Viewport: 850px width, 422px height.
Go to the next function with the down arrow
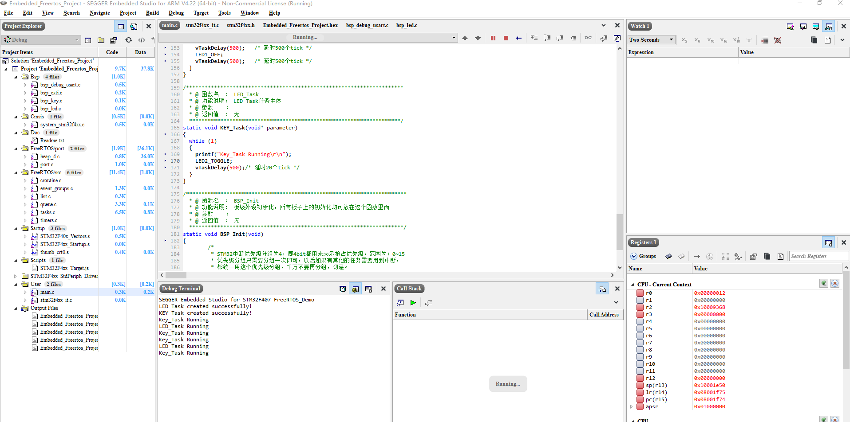478,38
